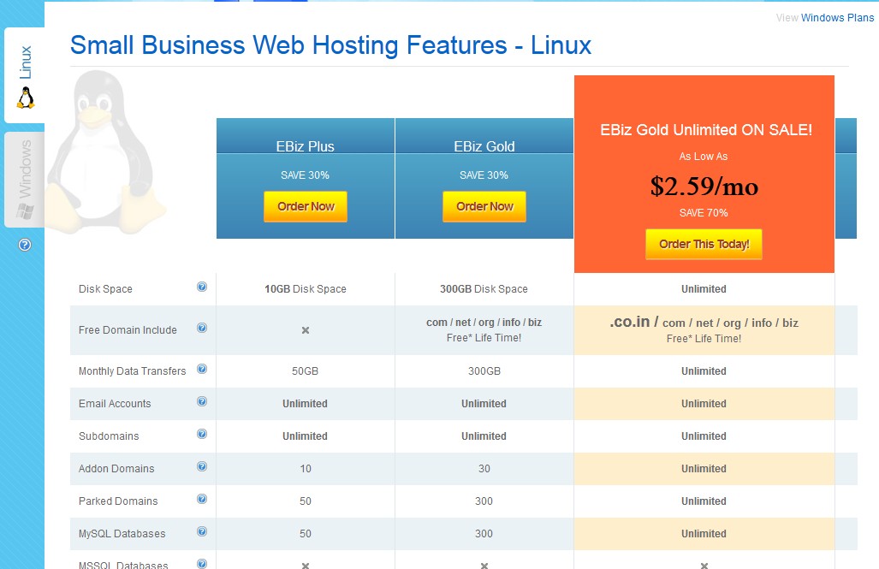
Task: Click the EBiz Gold plan heading
Action: pyautogui.click(x=484, y=146)
